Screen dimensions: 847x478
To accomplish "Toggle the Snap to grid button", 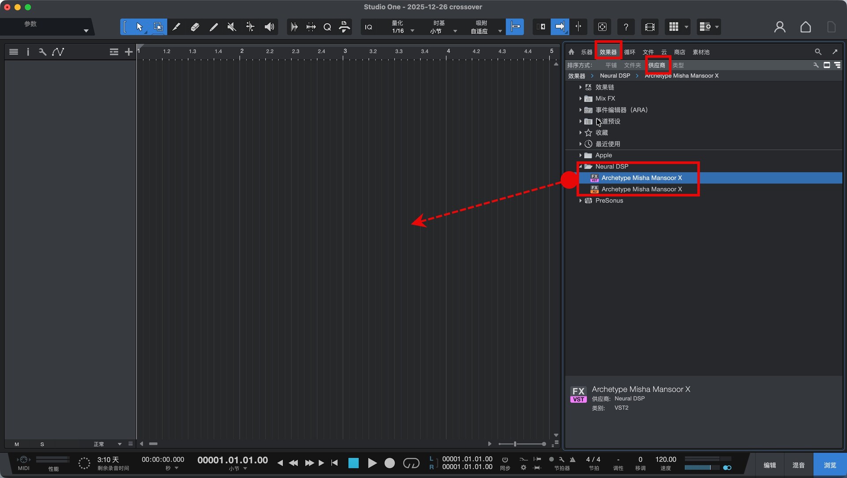I will [515, 27].
